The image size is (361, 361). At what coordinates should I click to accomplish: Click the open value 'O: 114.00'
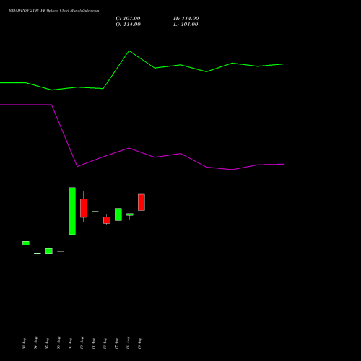click(128, 25)
